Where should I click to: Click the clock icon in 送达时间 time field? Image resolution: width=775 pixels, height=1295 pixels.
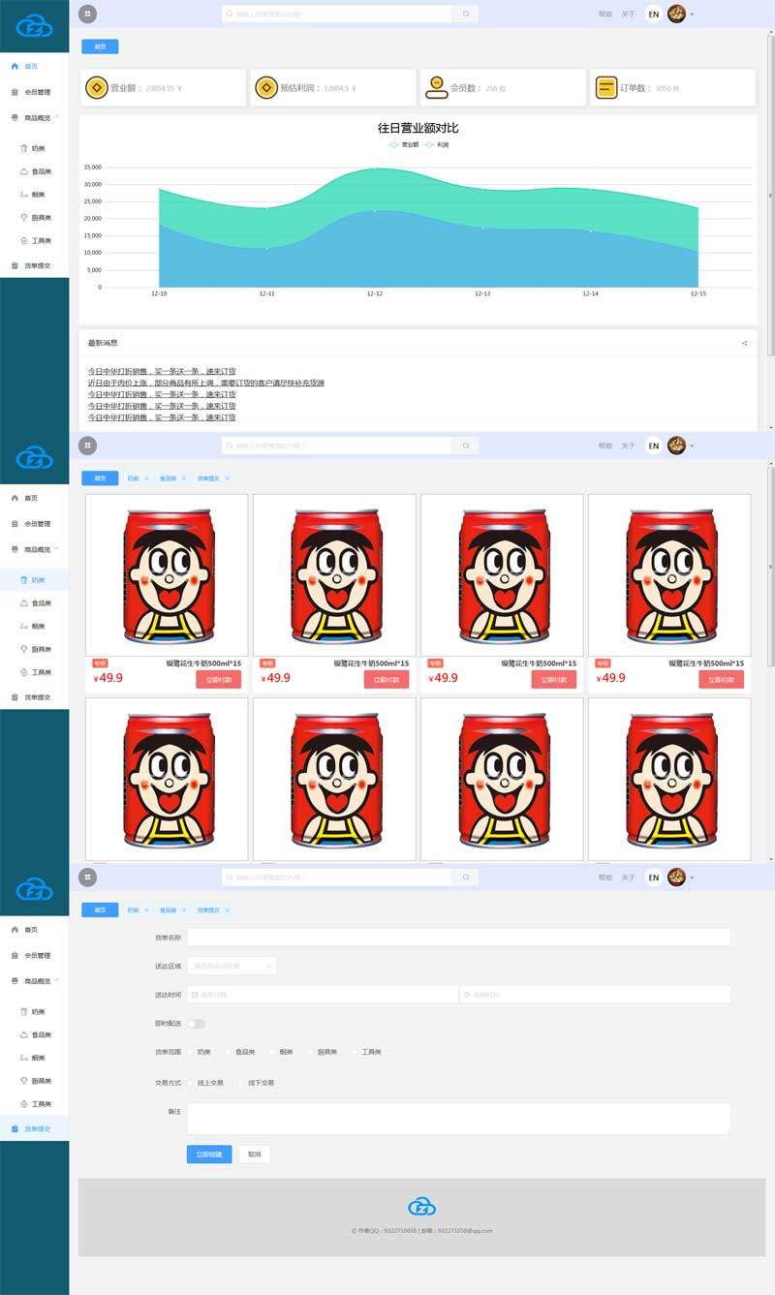466,995
